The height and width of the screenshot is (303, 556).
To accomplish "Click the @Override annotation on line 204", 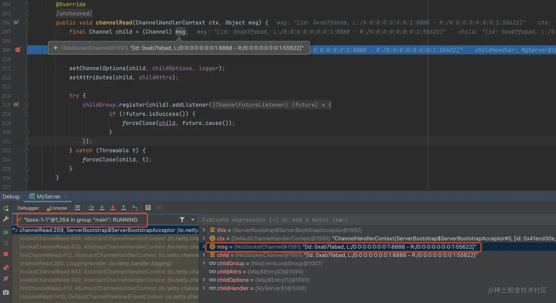I will click(x=71, y=4).
